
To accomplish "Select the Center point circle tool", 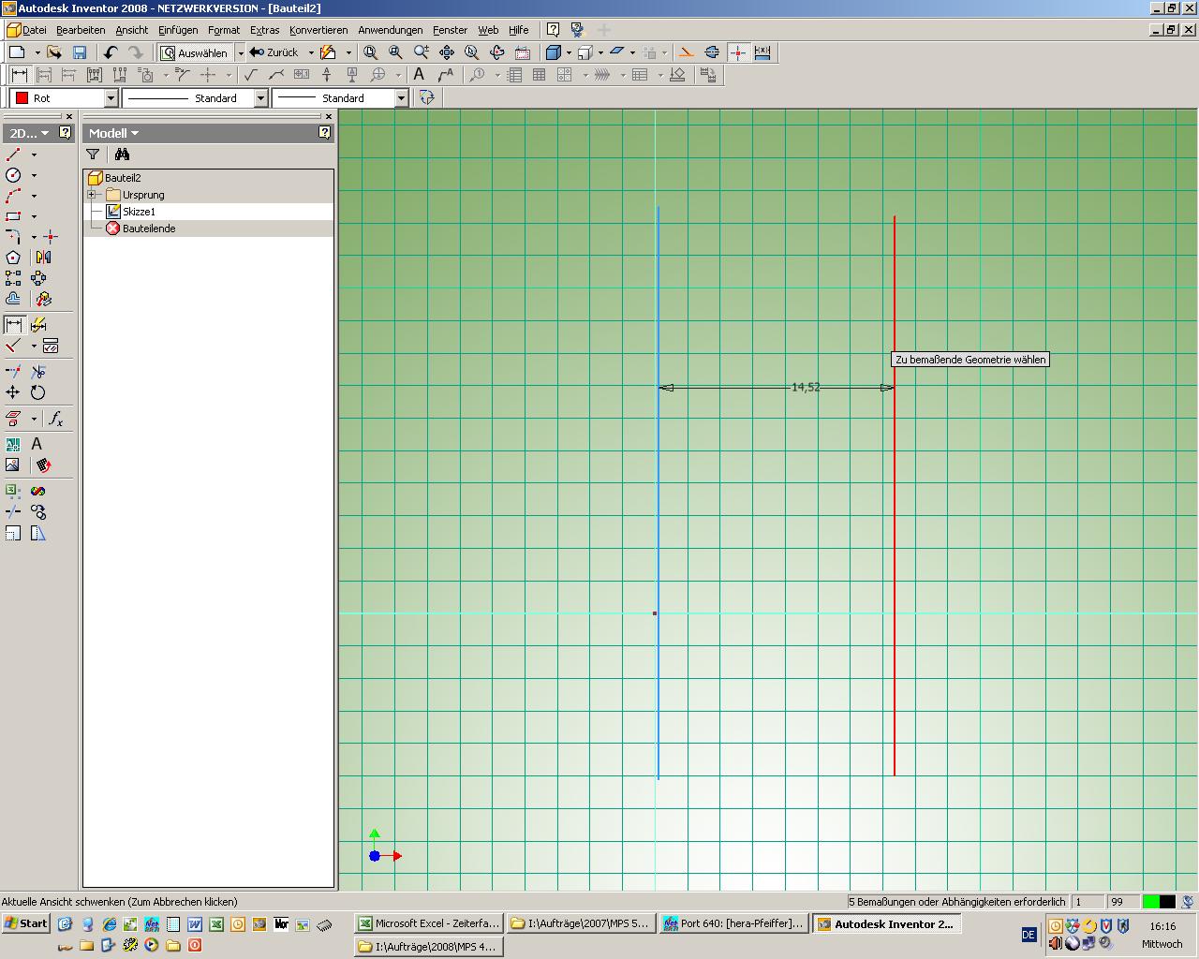I will 13,175.
